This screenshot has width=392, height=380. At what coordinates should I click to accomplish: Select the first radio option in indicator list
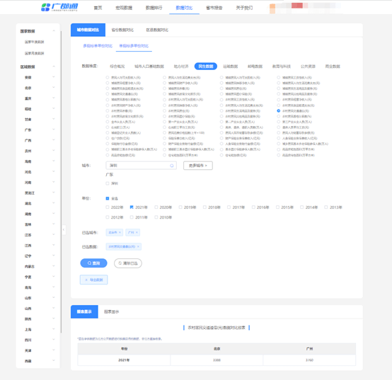(108, 78)
